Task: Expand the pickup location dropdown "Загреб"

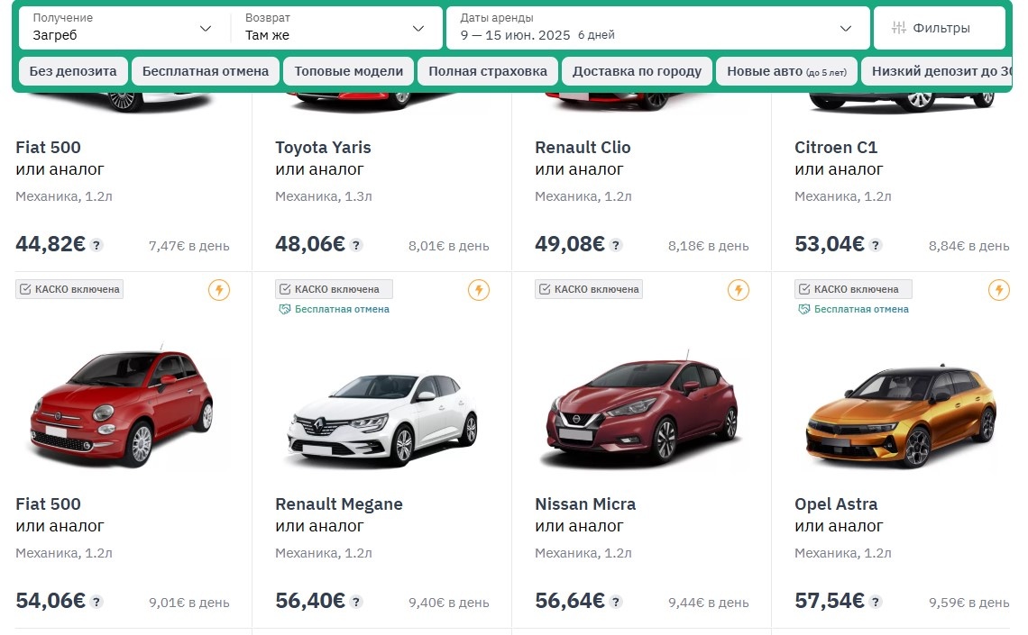Action: pos(206,29)
